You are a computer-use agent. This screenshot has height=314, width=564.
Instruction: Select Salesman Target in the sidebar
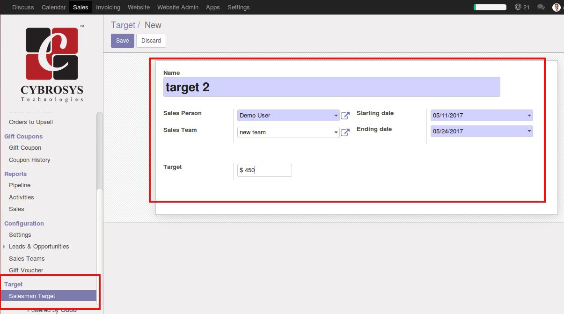click(48, 296)
